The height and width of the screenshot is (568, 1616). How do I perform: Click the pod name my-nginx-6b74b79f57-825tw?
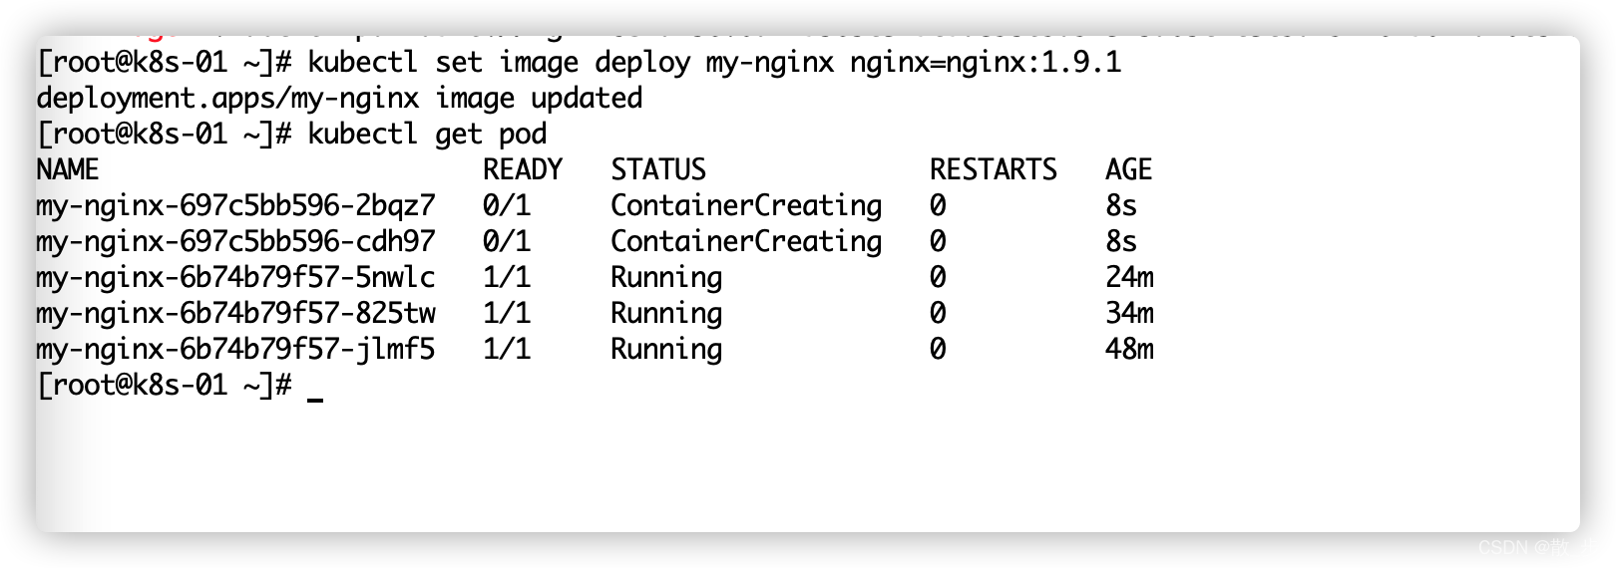click(235, 314)
